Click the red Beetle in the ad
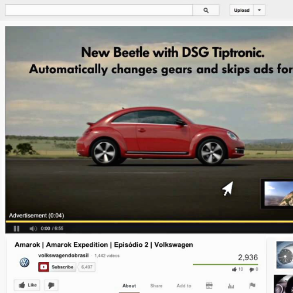 160,136
